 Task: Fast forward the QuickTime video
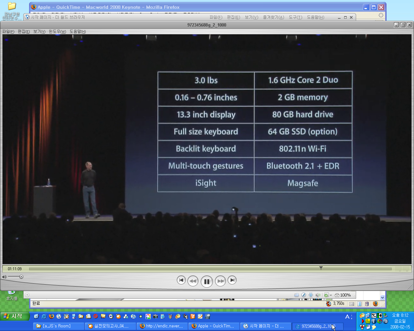(x=221, y=281)
